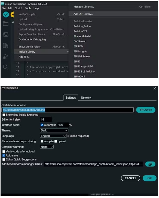Open the Sketchbook folder sidebar icon

pyautogui.click(x=6, y=24)
